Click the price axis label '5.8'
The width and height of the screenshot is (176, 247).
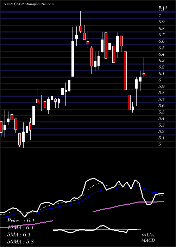point(161,93)
